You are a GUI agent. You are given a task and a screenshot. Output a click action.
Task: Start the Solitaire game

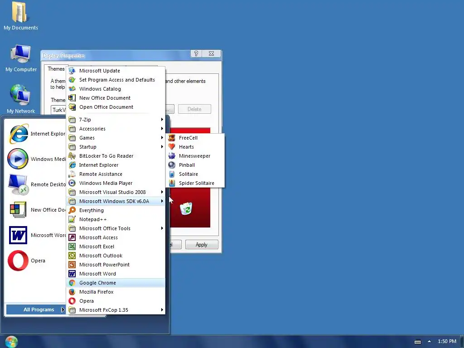coord(195,174)
